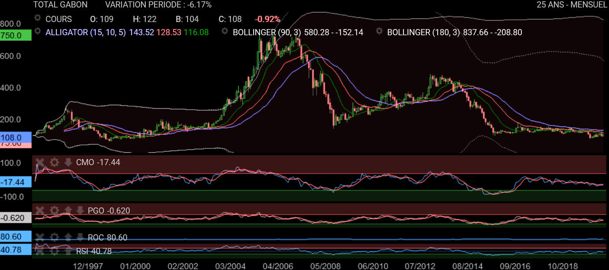The width and height of the screenshot is (609, 270).
Task: Click the TOTAL GABON stock title
Action: tap(60, 5)
